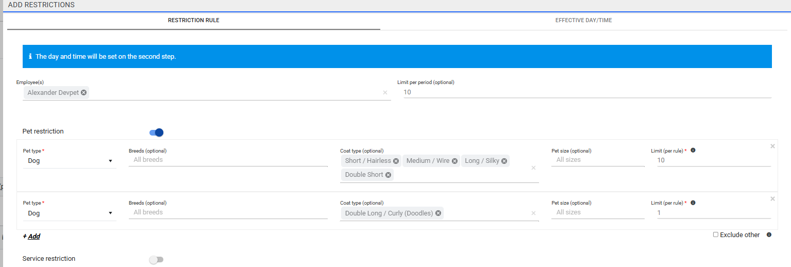
Task: Delete the first pet restriction rule row
Action: click(x=772, y=146)
